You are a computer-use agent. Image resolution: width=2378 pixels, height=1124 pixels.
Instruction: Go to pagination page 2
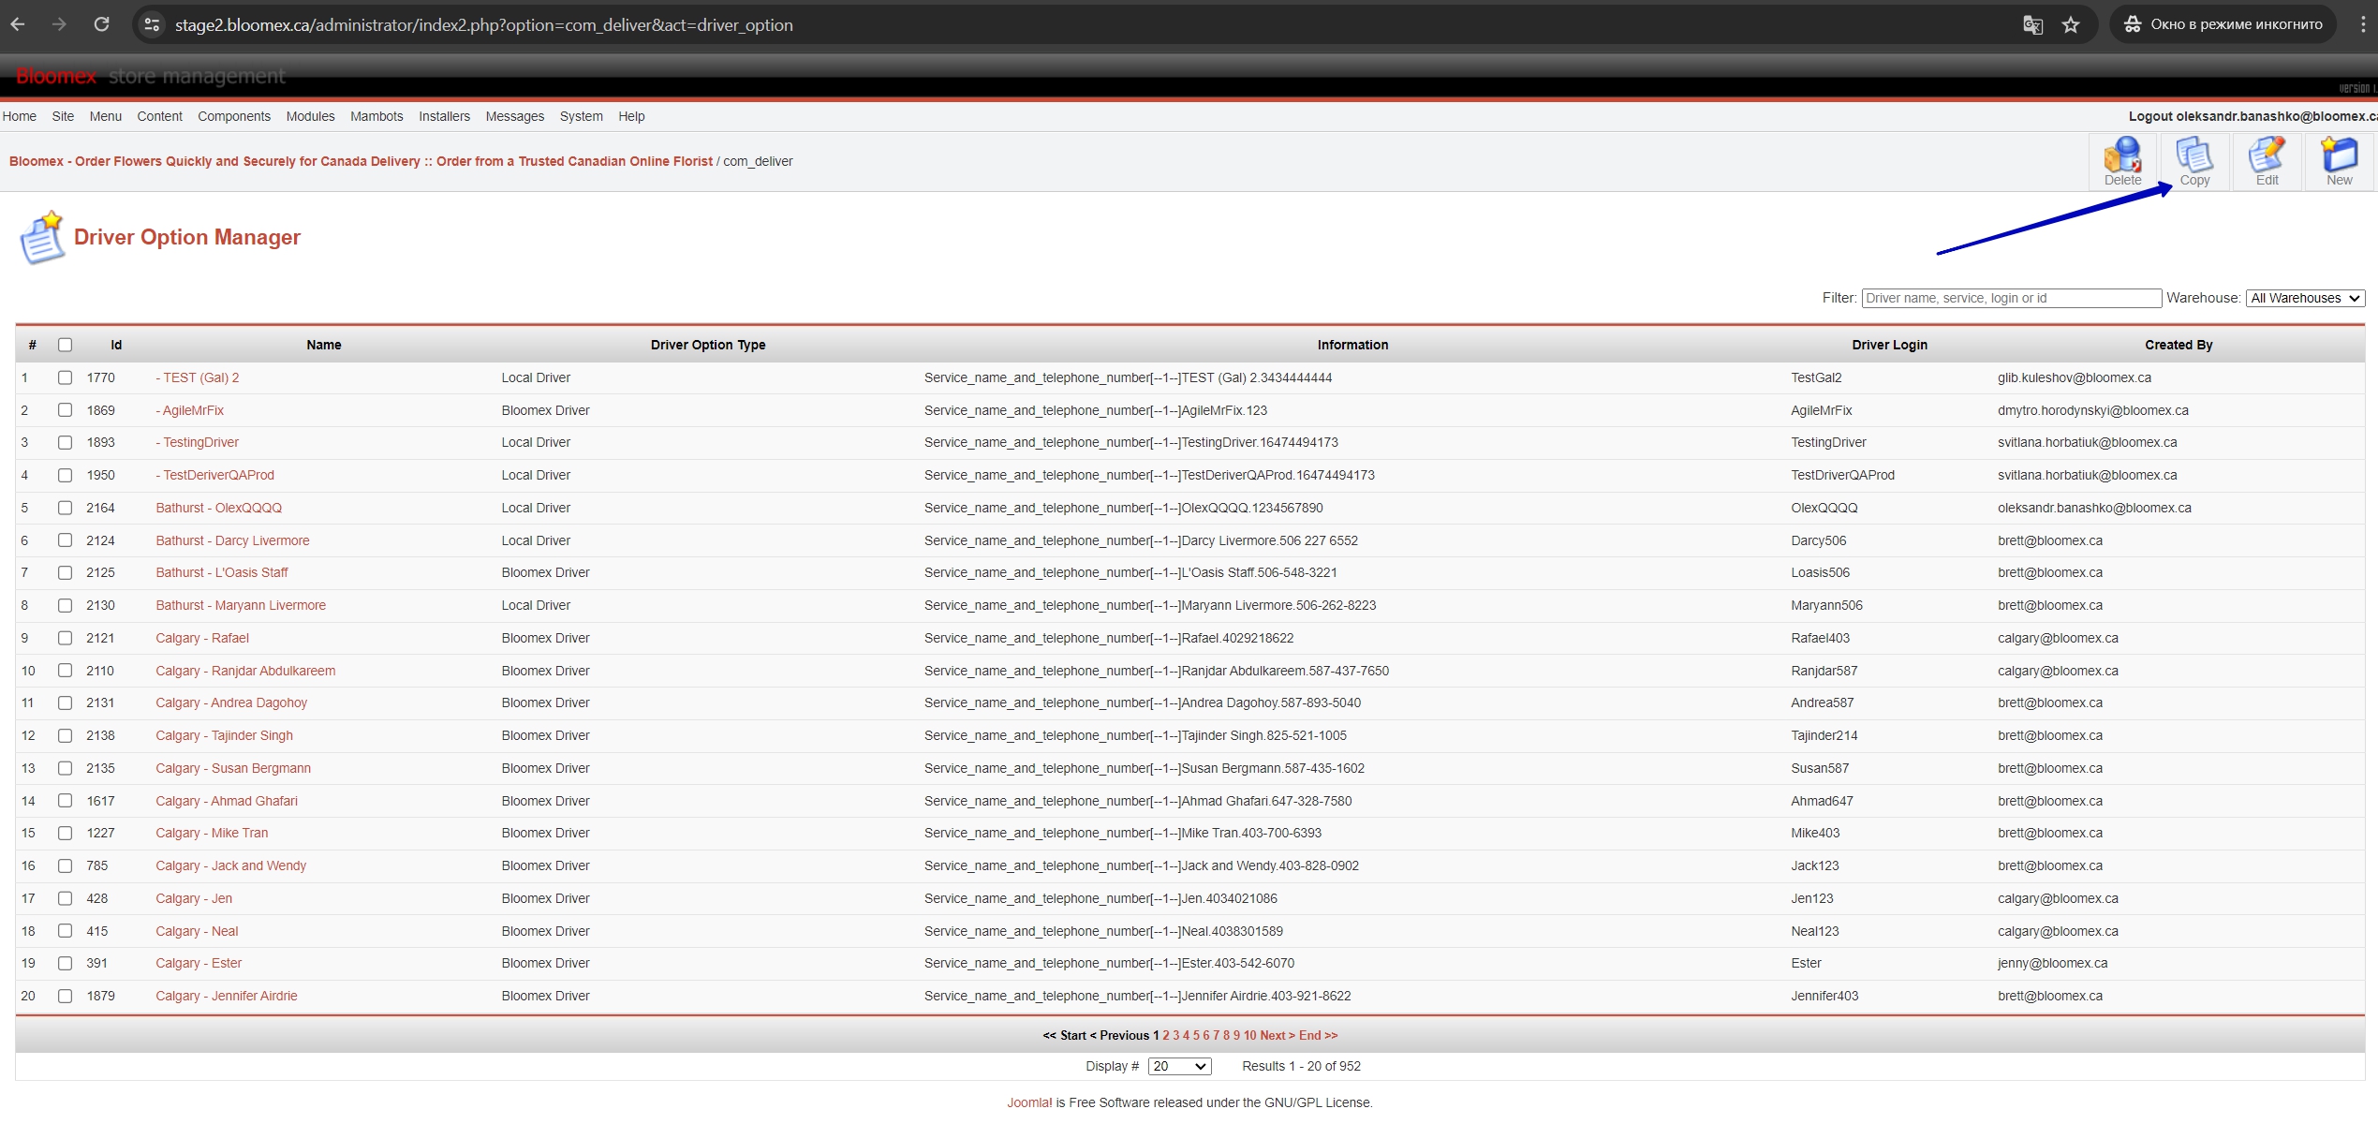coord(1166,1035)
